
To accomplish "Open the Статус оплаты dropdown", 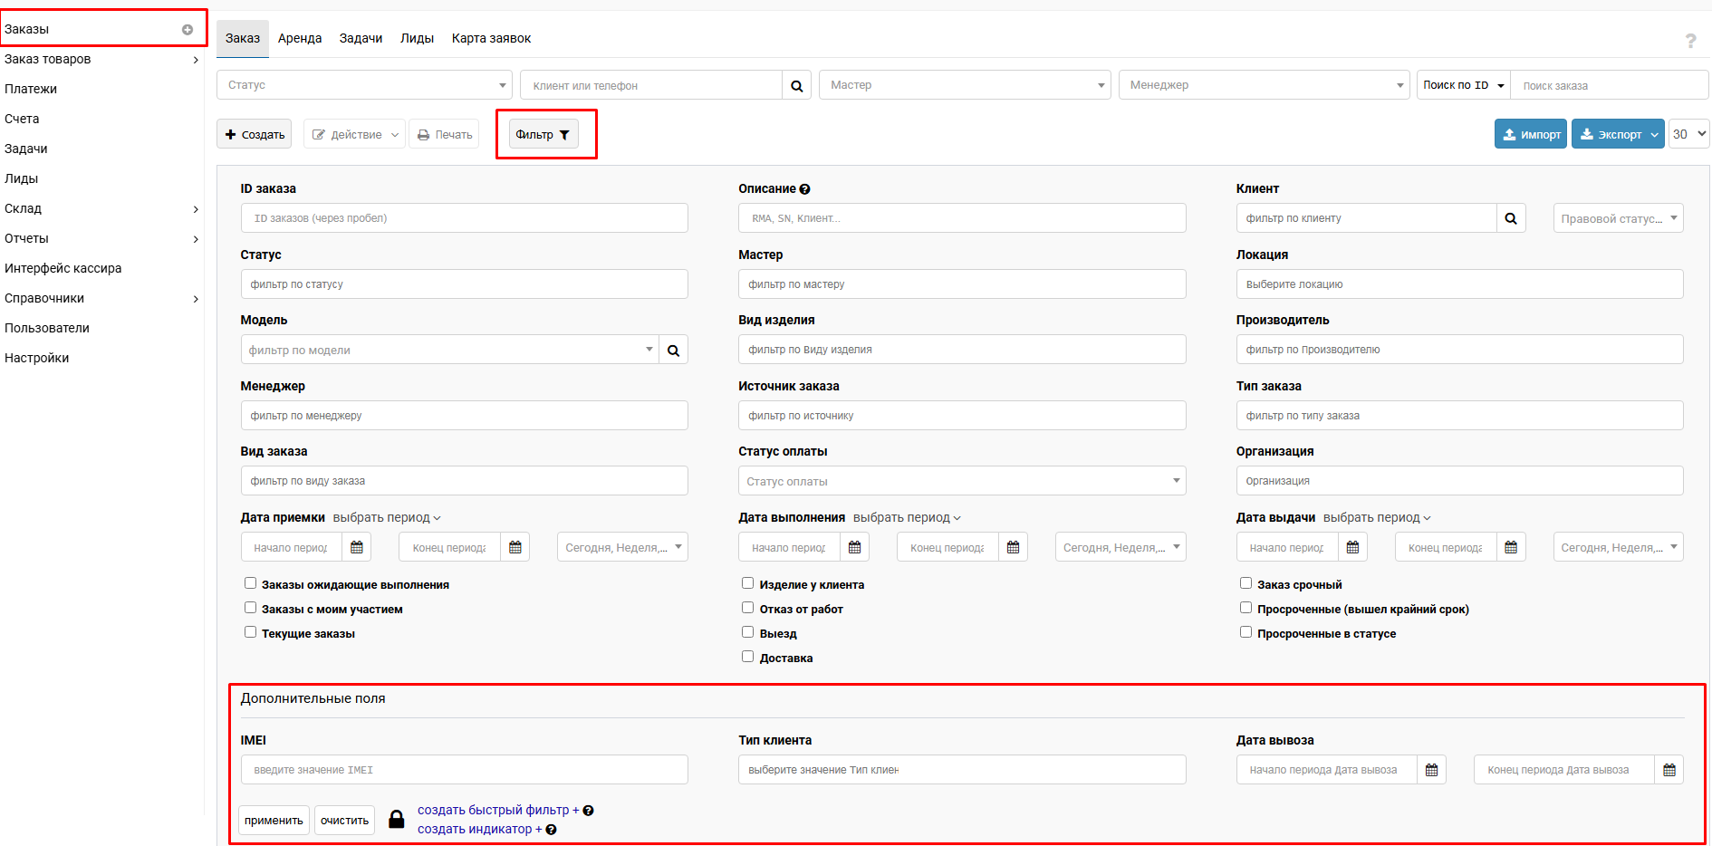I will pos(961,481).
